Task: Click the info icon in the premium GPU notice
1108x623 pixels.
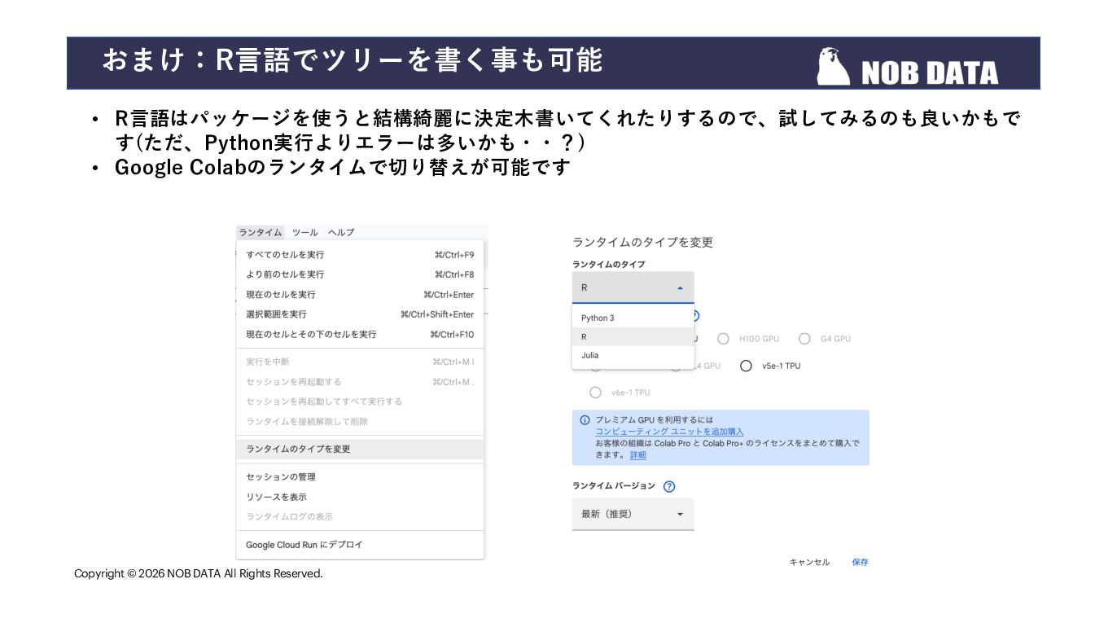Action: click(585, 420)
